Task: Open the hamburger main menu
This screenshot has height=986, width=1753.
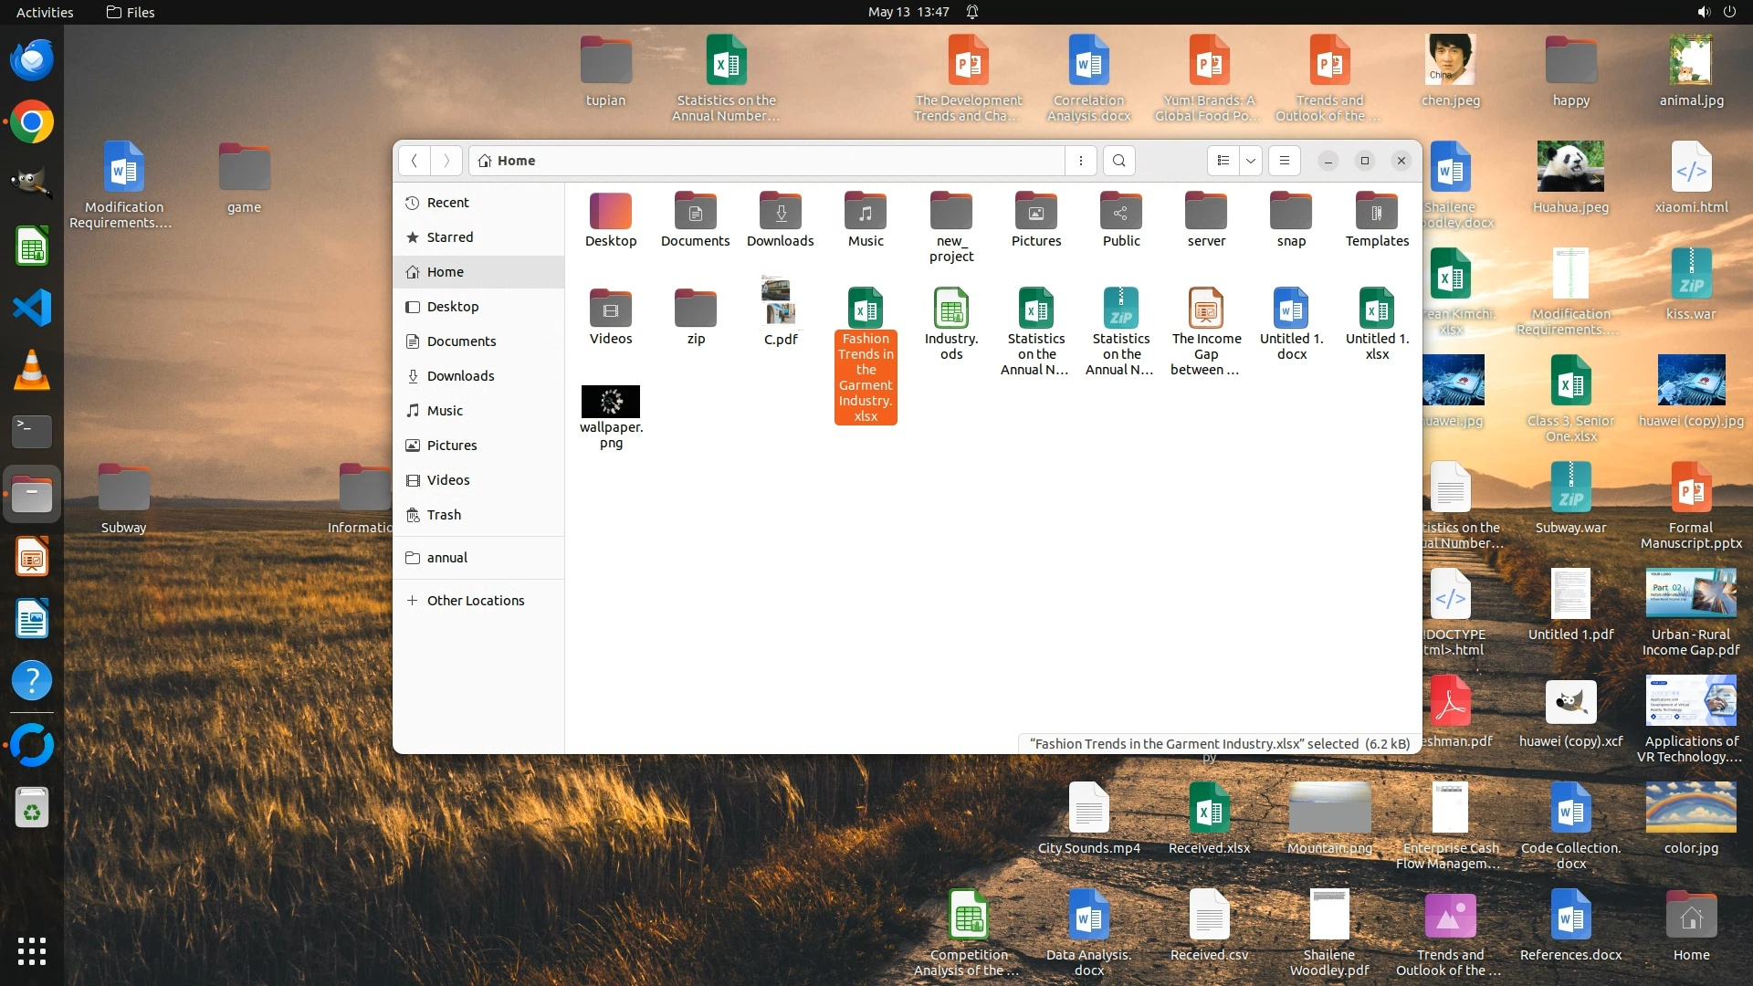Action: (x=1285, y=161)
